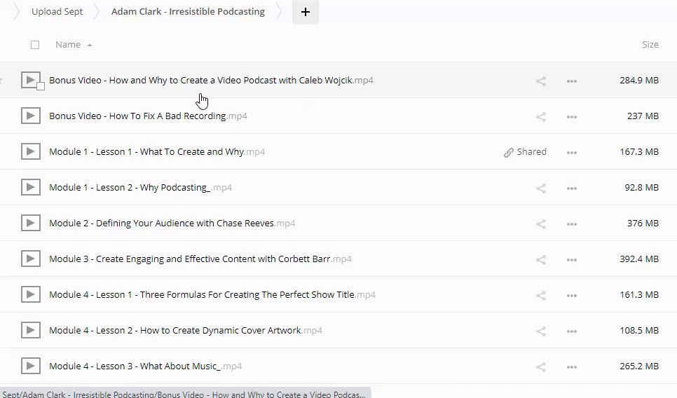The height and width of the screenshot is (398, 677).
Task: Open three-dot menu for Module 4 Lesson 1
Action: pos(572,295)
